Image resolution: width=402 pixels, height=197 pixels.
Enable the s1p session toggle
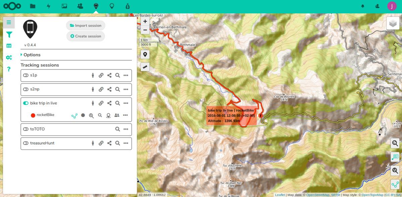[x=26, y=75]
